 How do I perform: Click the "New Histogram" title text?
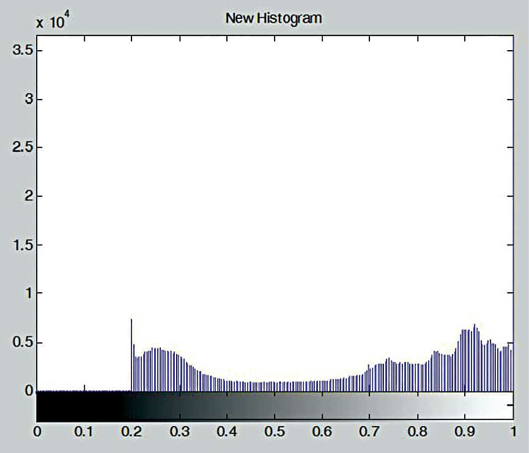coord(274,18)
